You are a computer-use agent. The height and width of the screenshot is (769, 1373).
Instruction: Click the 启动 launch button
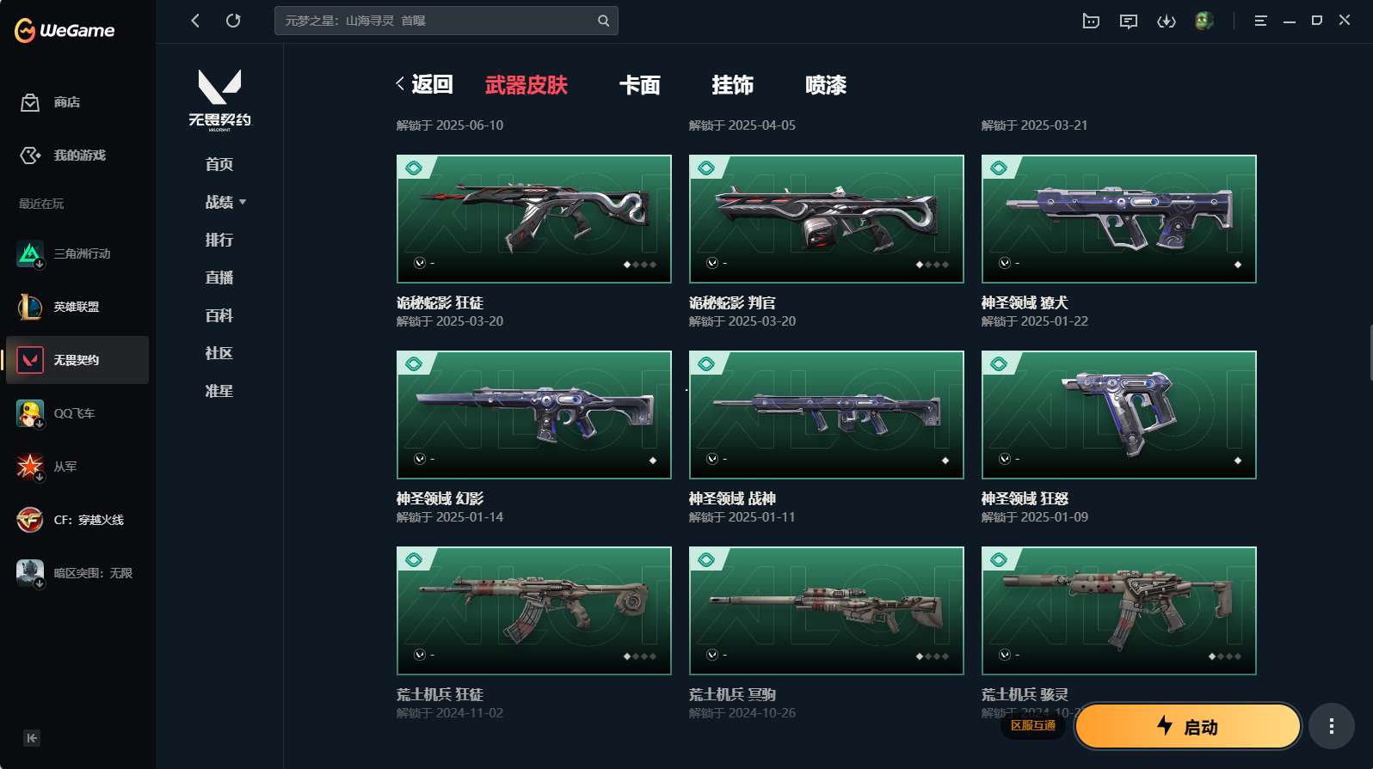(x=1188, y=727)
